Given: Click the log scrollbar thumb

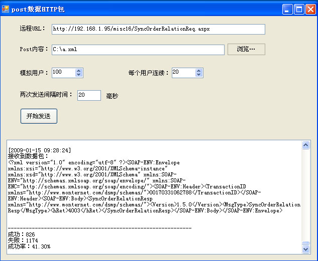Looking at the screenshot, I should coord(305,243).
